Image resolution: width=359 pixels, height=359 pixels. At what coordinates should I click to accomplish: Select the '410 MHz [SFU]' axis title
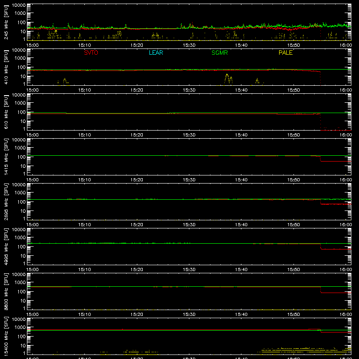6,67
